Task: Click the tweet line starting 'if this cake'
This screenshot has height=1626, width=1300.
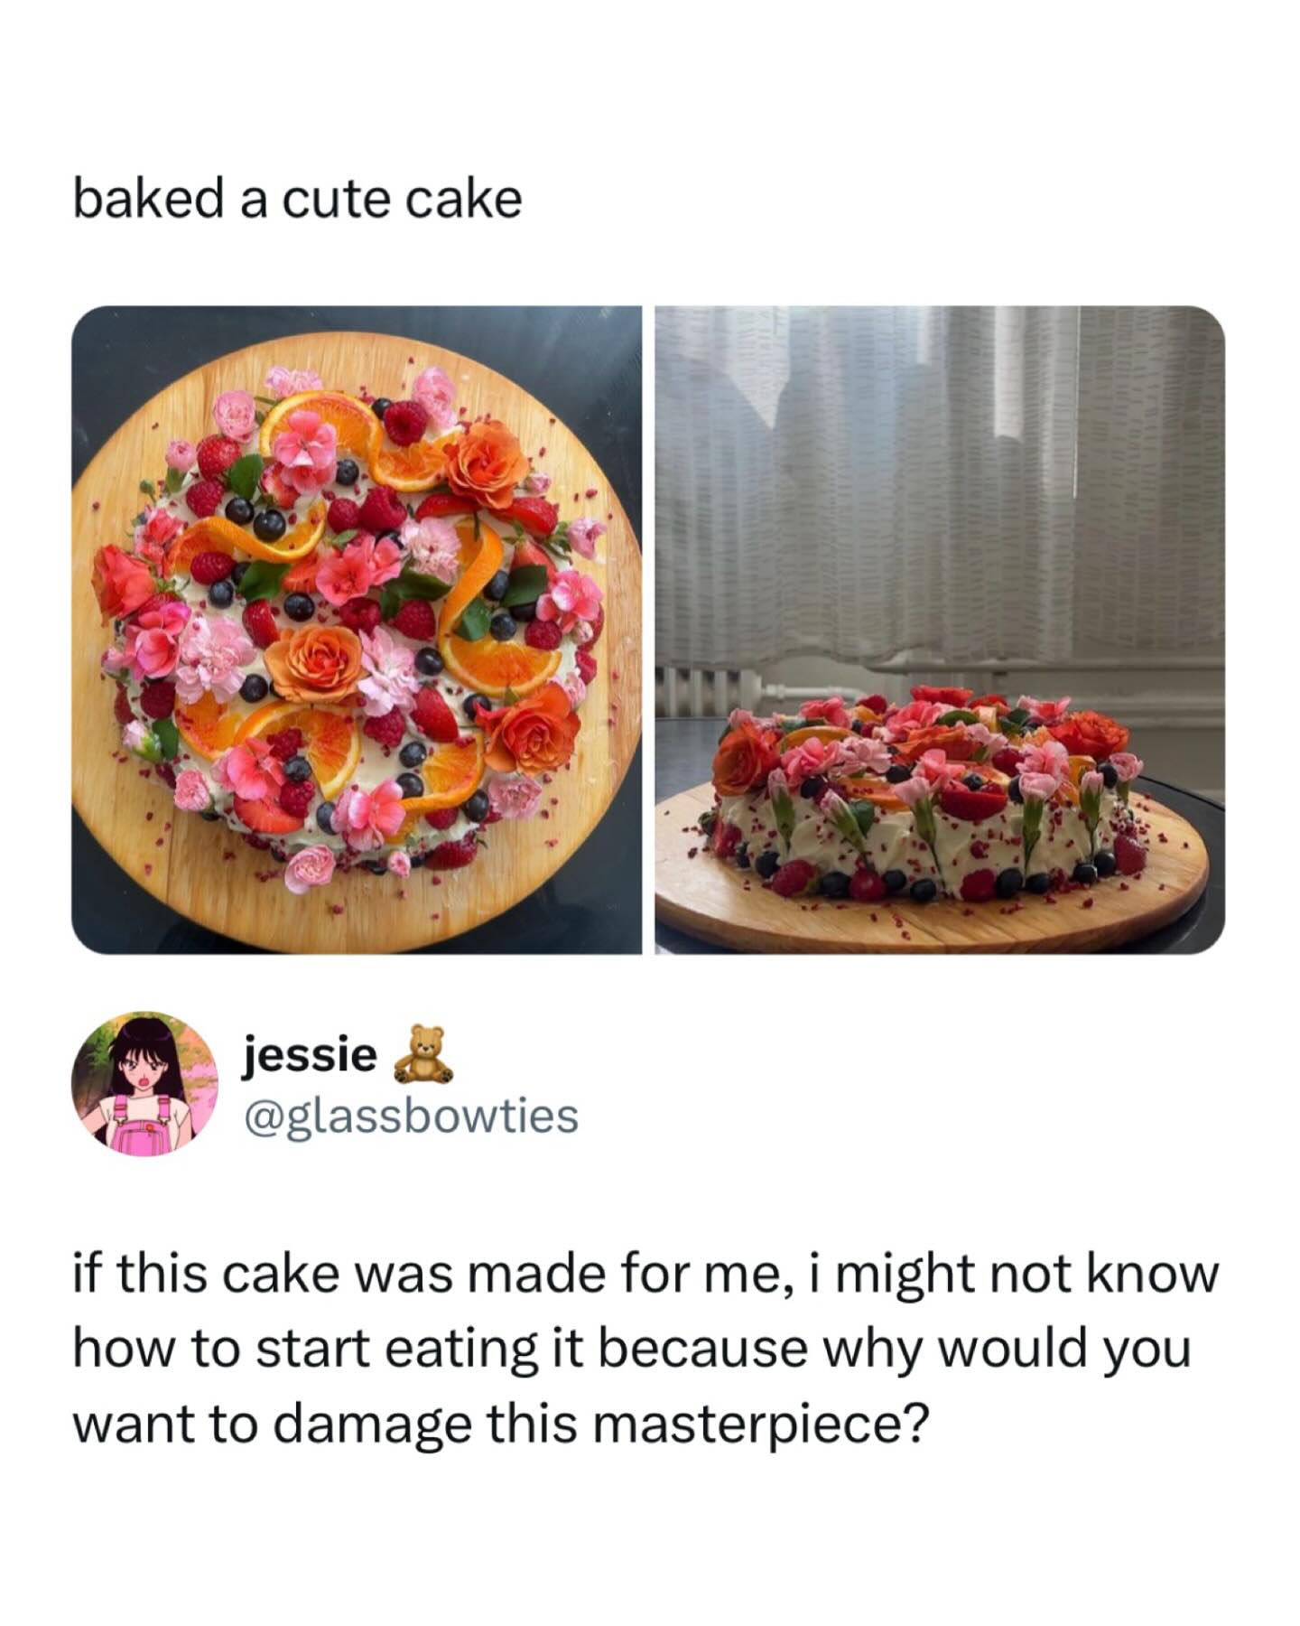Action: [645, 1276]
